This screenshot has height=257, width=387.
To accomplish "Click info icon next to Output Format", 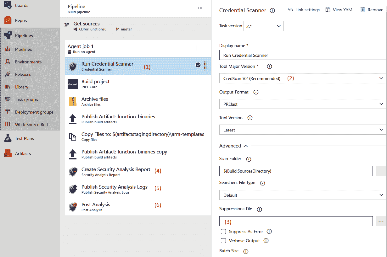I will [x=256, y=92].
